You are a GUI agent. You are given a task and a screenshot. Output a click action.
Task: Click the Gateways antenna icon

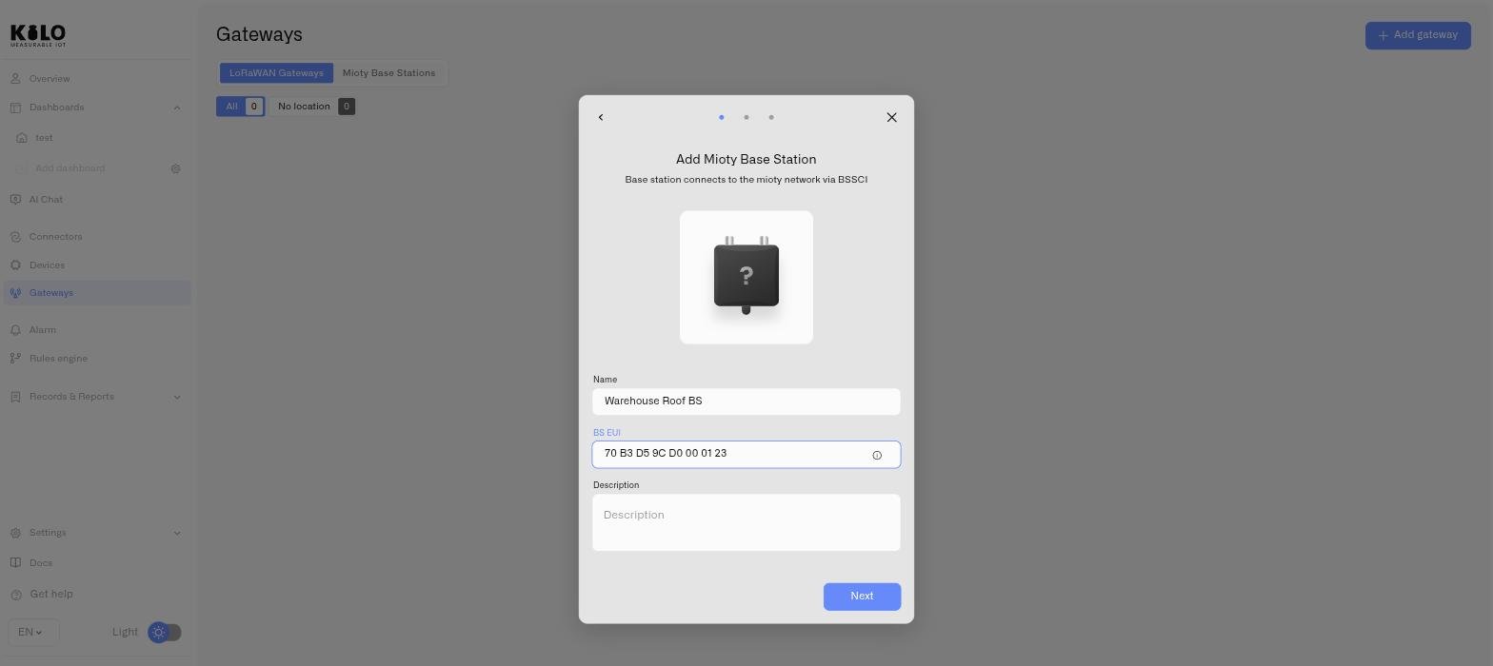click(15, 293)
